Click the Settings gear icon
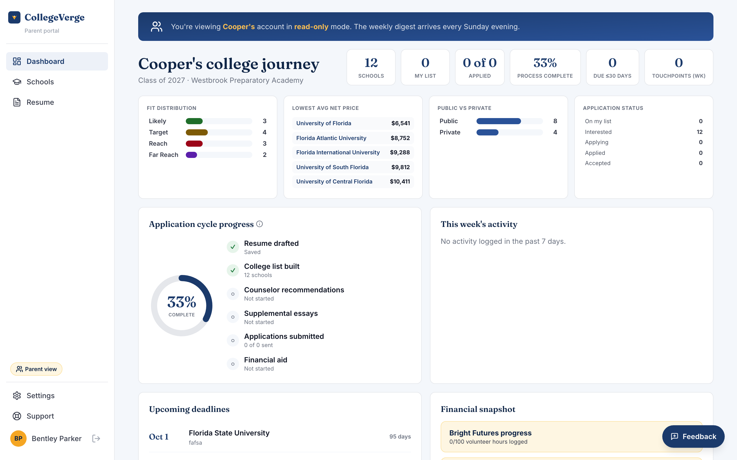Viewport: 737px width, 460px height. pyautogui.click(x=17, y=396)
